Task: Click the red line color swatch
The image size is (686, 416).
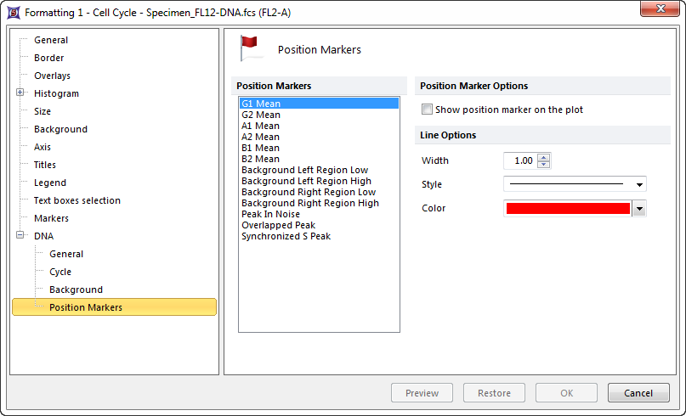Action: coord(567,209)
